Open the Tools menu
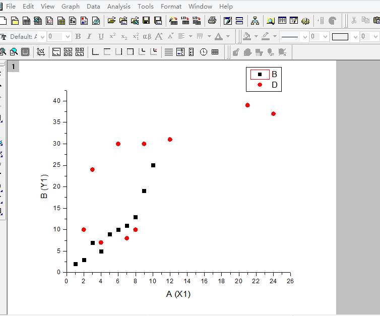This screenshot has width=380, height=316. (146, 7)
